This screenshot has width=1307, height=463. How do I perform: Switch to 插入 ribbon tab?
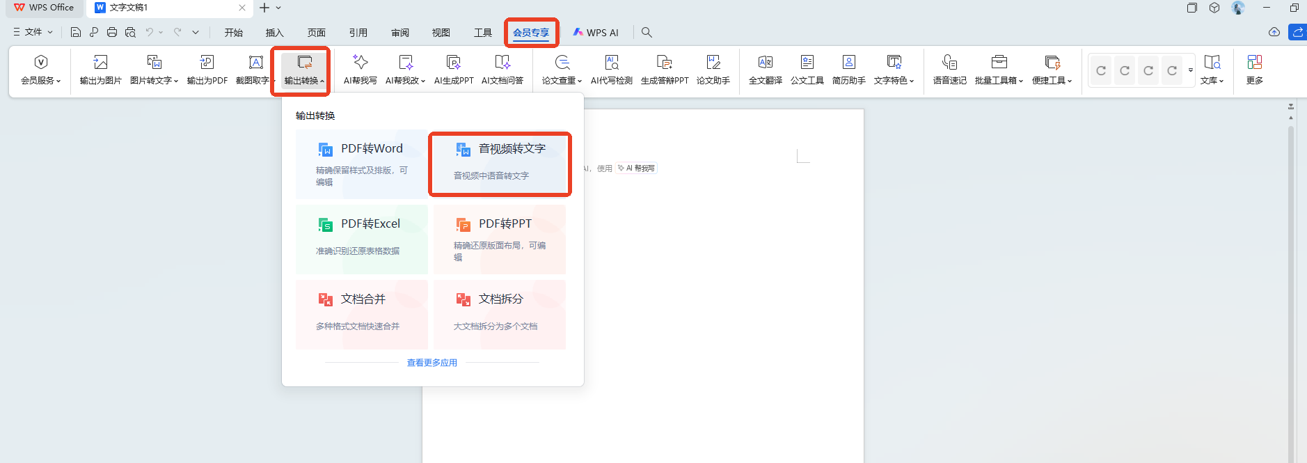[275, 33]
